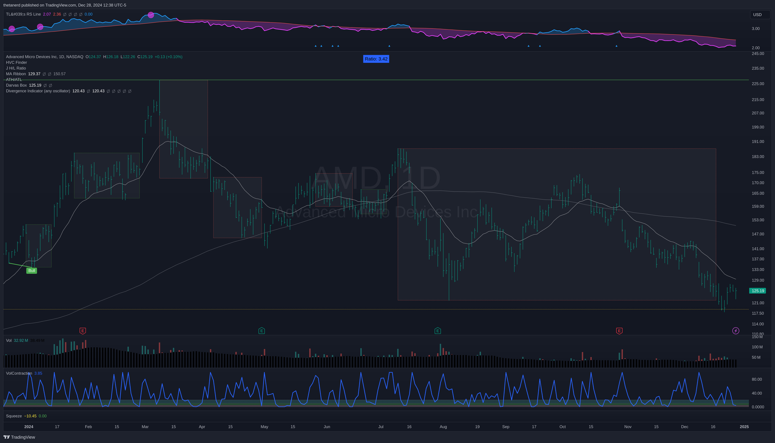Click the Dec label on the time axis
Image resolution: width=775 pixels, height=443 pixels.
point(685,427)
